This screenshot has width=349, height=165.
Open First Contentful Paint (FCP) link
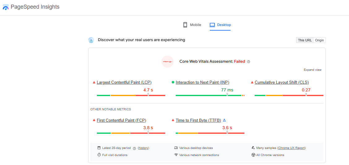click(x=121, y=120)
